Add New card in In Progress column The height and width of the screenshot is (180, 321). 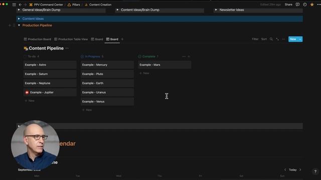coord(87,110)
